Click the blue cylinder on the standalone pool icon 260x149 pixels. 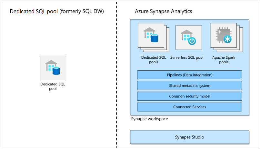[57, 71]
